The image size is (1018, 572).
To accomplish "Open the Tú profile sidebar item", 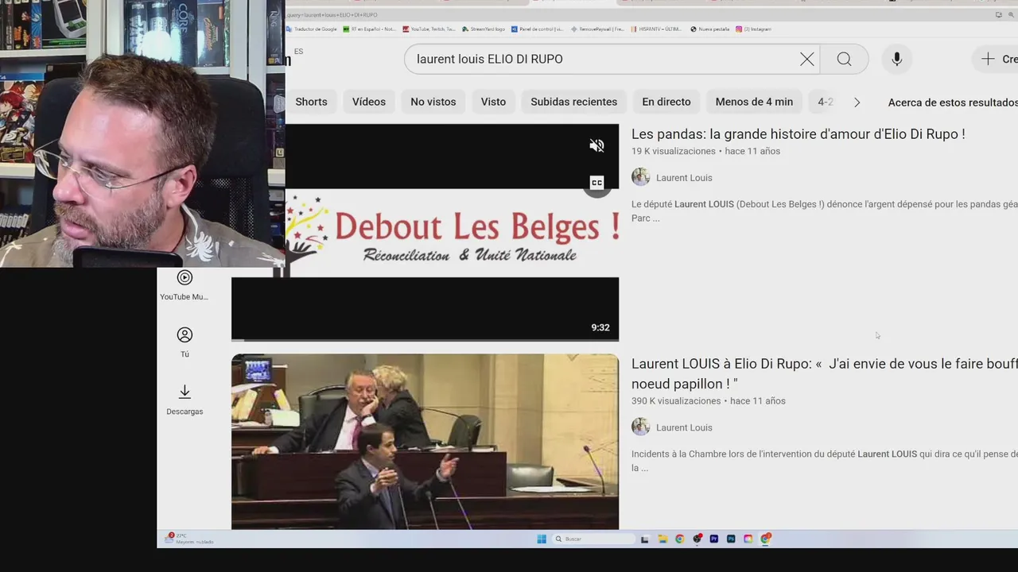I will click(x=185, y=342).
